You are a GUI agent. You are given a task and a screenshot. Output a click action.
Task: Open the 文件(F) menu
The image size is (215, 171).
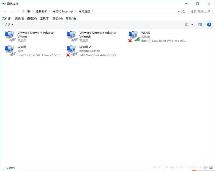[x=7, y=18]
